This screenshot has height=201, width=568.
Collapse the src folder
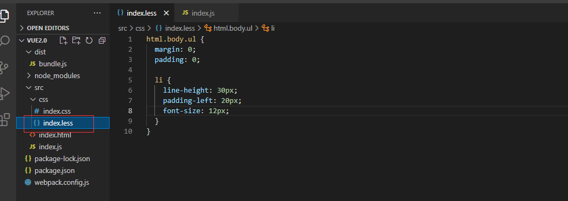point(39,87)
